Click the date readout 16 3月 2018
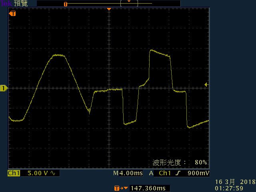 click(x=235, y=182)
